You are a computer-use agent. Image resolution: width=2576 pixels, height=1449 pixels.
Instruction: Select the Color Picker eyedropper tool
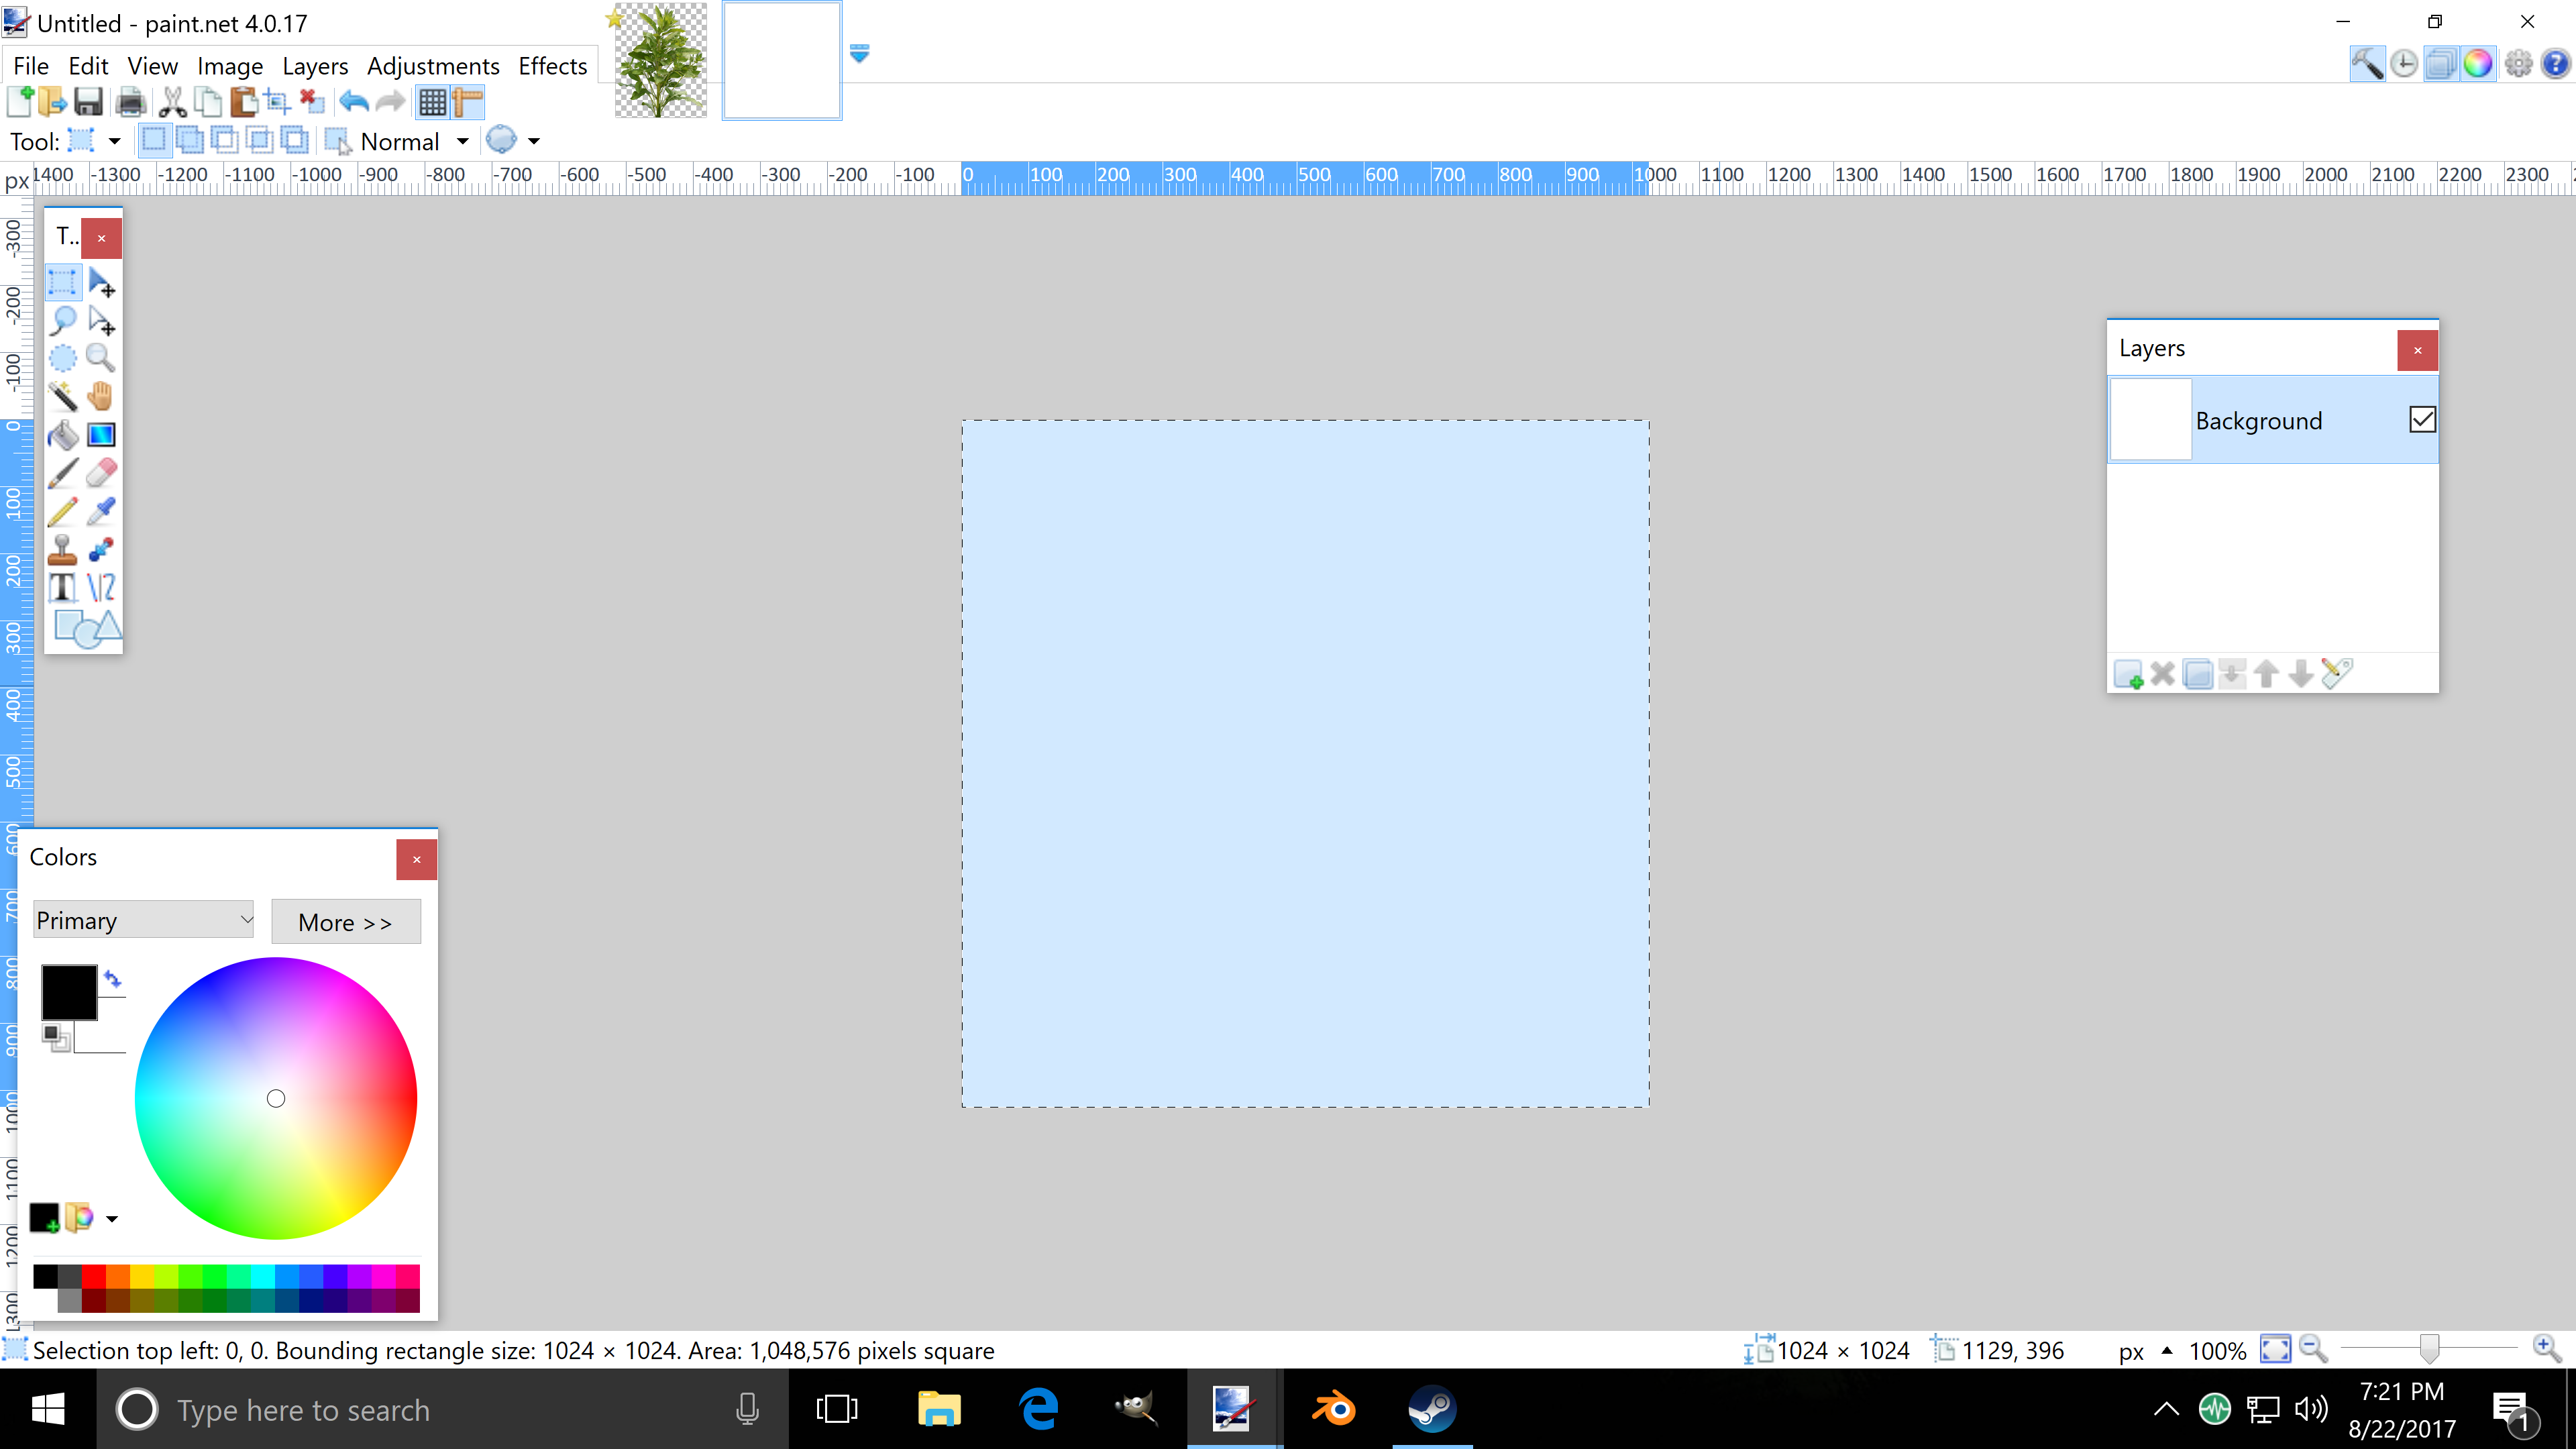(x=101, y=511)
